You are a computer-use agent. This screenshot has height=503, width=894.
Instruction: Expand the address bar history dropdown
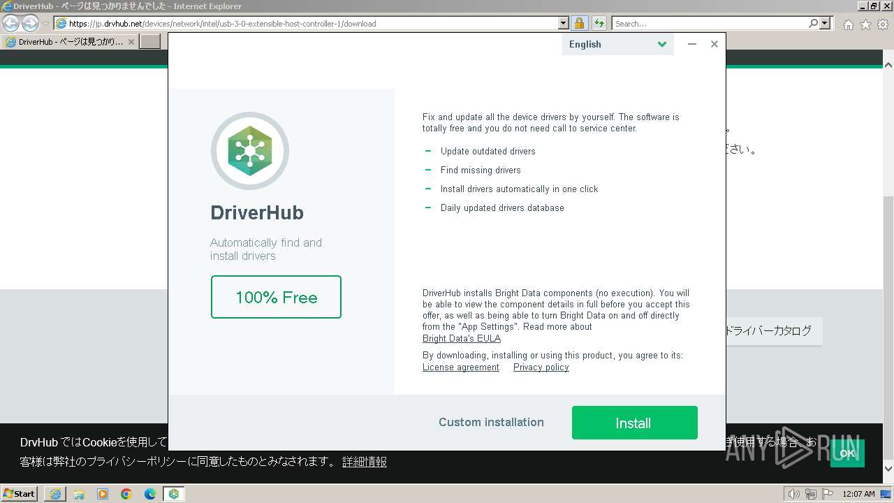564,23
